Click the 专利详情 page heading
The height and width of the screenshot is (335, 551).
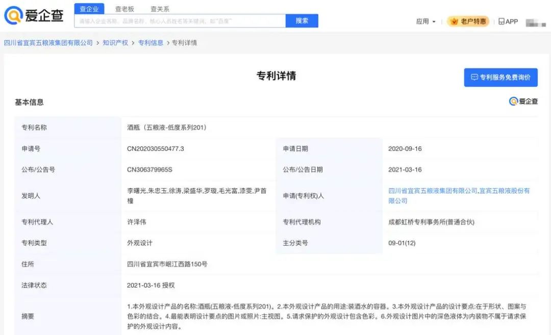click(276, 76)
